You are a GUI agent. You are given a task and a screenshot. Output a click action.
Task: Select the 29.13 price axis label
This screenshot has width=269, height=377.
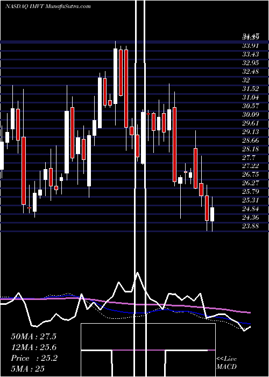251,132
